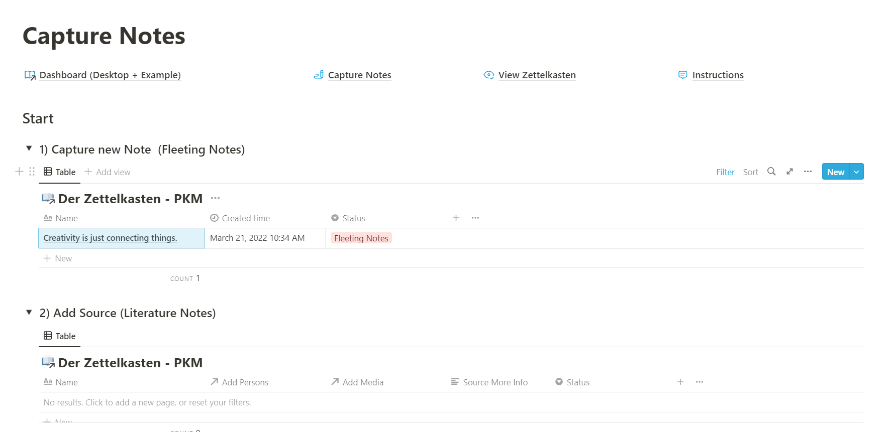
Task: Open the three-dot menu beside Sort
Action: point(808,172)
